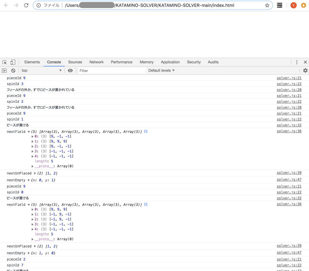This screenshot has height=271, width=309.
Task: Click the URL address bar
Action: click(x=153, y=5)
